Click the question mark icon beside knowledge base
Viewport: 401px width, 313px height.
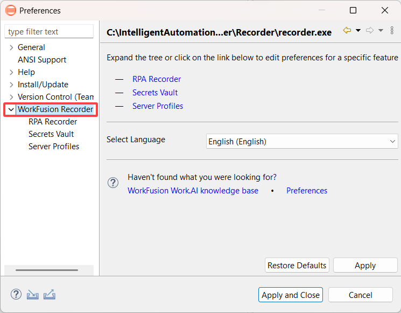coord(113,183)
